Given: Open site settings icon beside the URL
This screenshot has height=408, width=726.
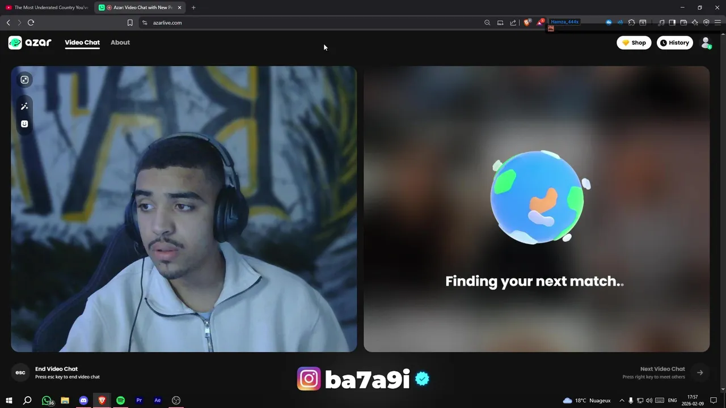Looking at the screenshot, I should coord(145,23).
